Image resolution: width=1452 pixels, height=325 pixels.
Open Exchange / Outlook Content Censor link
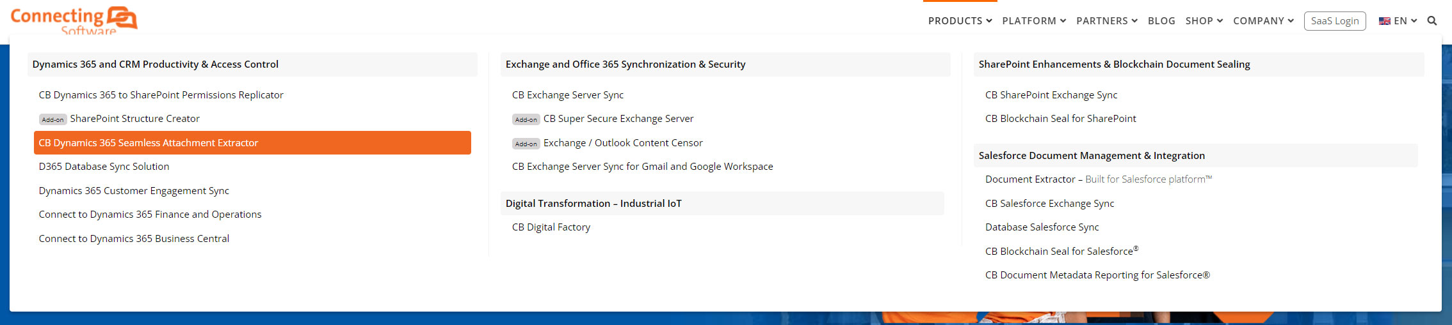coord(623,143)
